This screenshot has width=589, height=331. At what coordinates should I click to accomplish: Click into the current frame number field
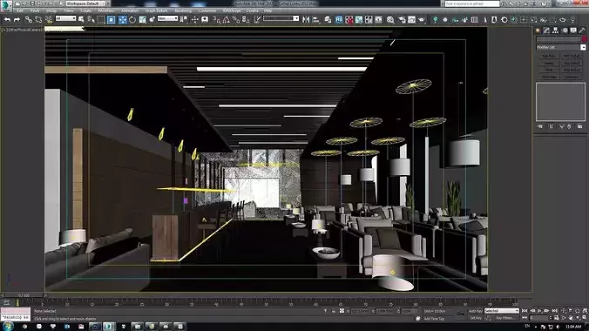[538, 318]
